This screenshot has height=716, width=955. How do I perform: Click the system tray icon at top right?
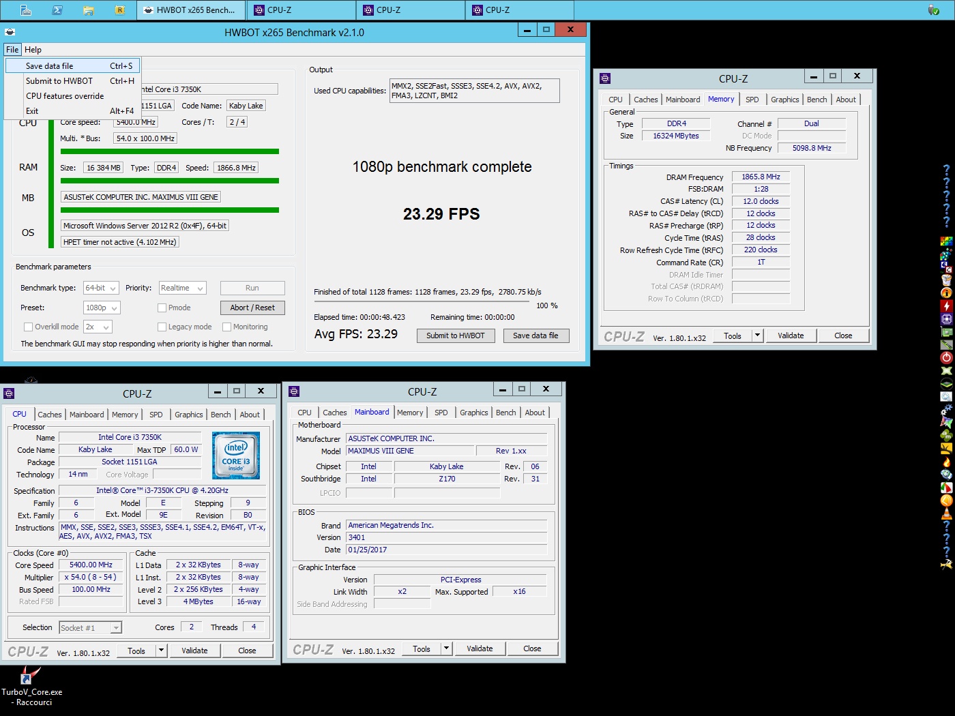pyautogui.click(x=934, y=10)
